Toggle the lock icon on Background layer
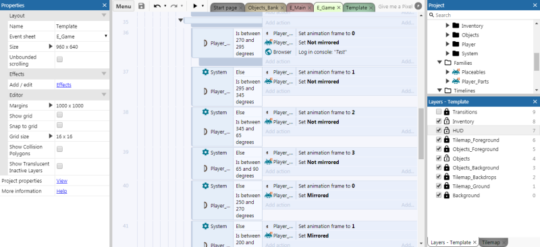The height and width of the screenshot is (247, 540). pos(447,195)
